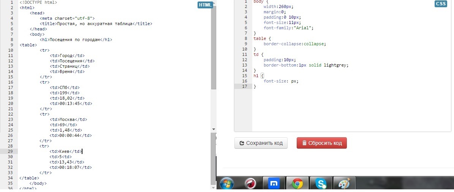Click the title line Простая, но аккуратная таблица
The image size is (454, 192).
(96, 24)
